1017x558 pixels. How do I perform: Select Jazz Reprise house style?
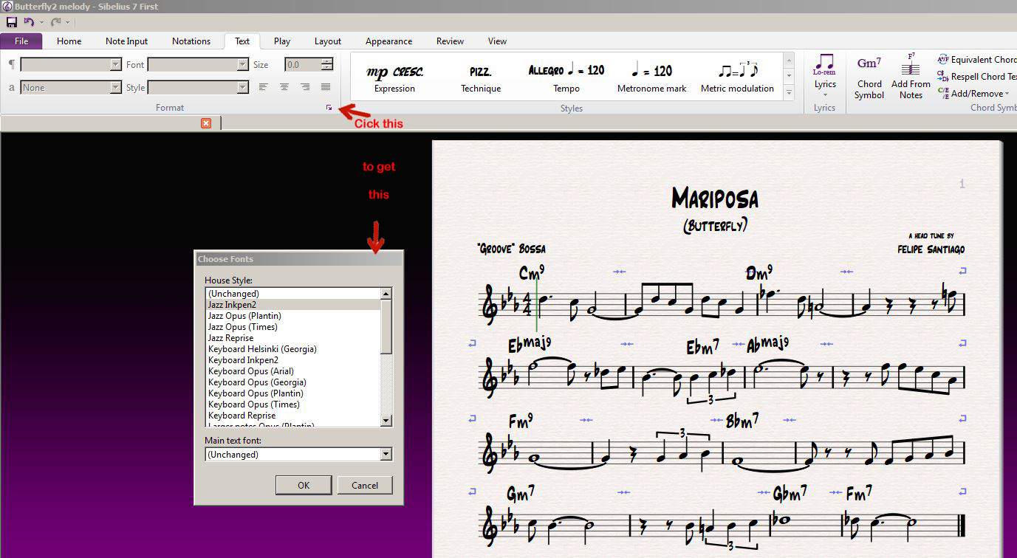pyautogui.click(x=293, y=338)
